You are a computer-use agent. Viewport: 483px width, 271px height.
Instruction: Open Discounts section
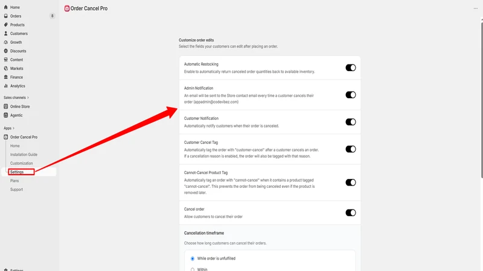[18, 51]
